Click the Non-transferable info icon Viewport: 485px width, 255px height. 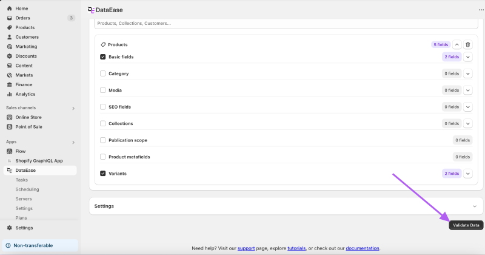[x=8, y=245]
